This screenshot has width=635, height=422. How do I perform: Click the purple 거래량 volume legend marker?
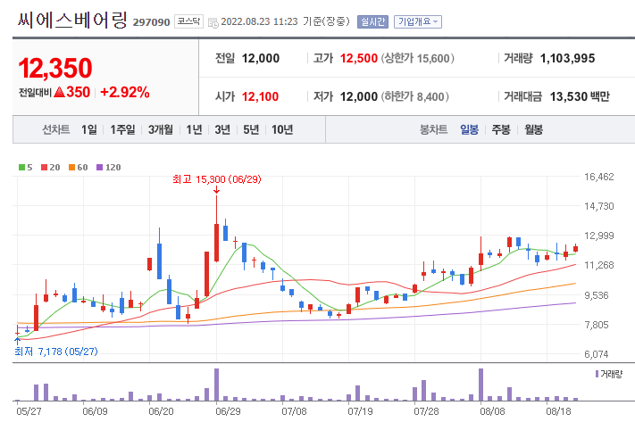point(597,374)
